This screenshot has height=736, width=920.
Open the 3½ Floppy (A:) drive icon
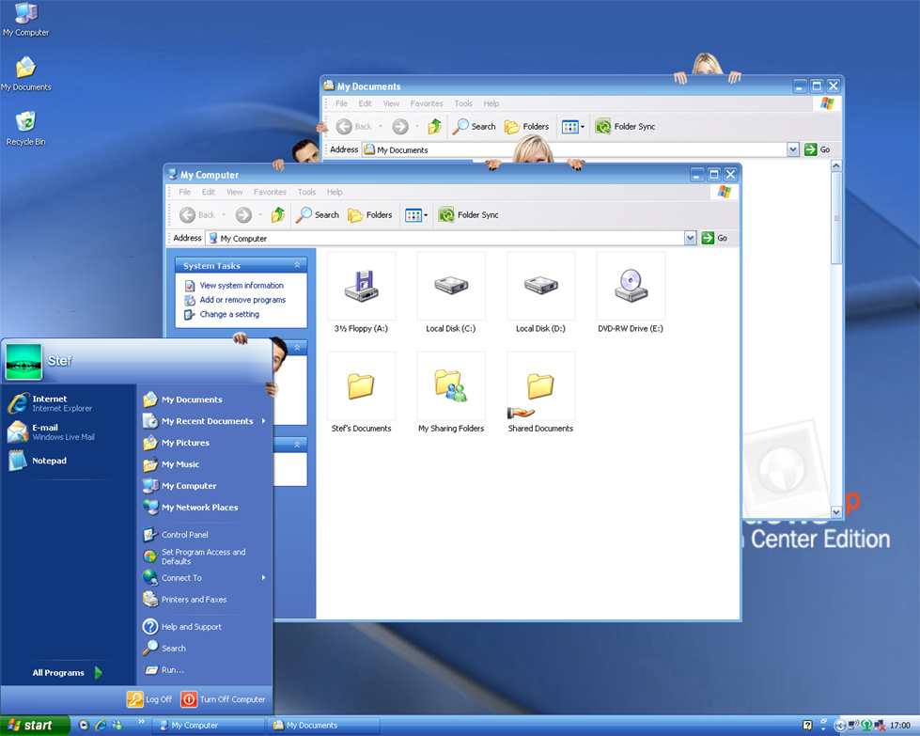361,286
